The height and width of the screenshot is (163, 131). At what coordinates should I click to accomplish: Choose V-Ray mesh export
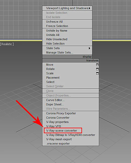tap(59, 139)
